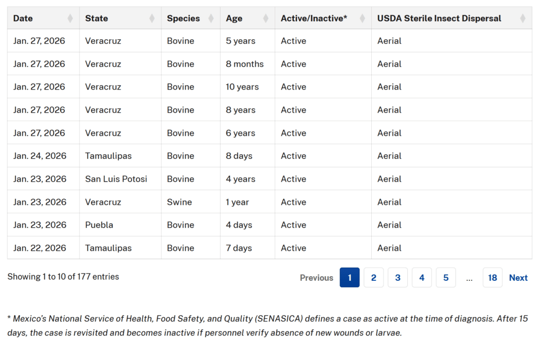Screen dimensions: 543x345
Task: Sort table by Date column icon
Action: (71, 19)
